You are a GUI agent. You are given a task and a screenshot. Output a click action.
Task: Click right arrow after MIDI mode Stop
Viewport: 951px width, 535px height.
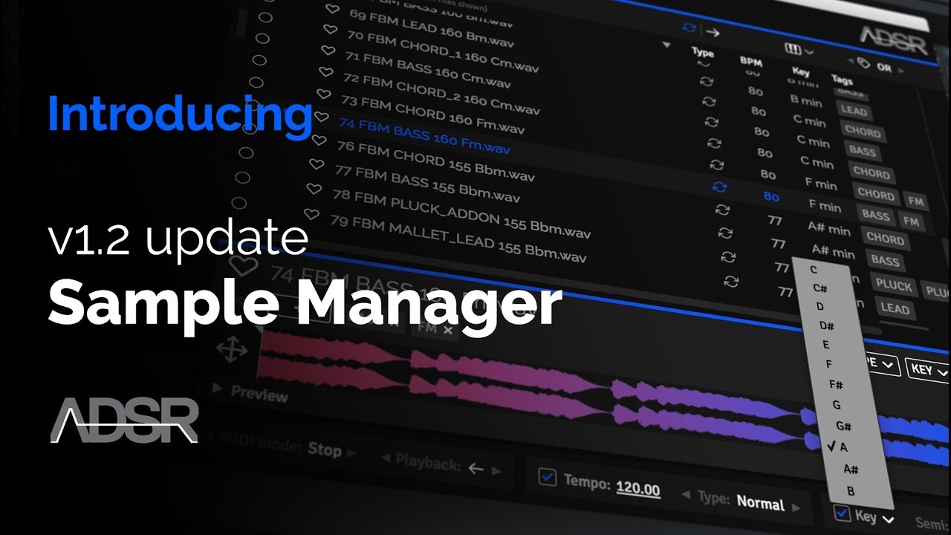point(351,453)
